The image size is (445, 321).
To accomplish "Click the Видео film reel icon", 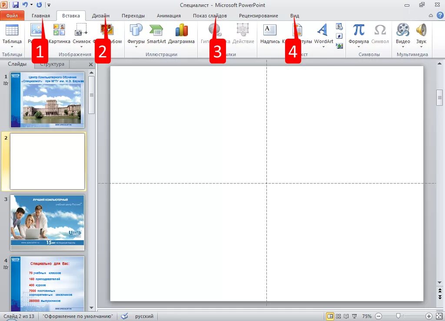I will (403, 30).
